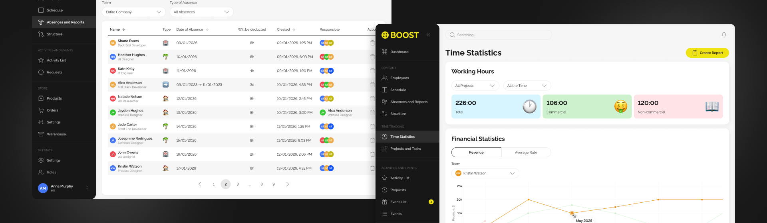Open the All Absences type dropdown
This screenshot has height=223, width=767.
click(x=201, y=12)
